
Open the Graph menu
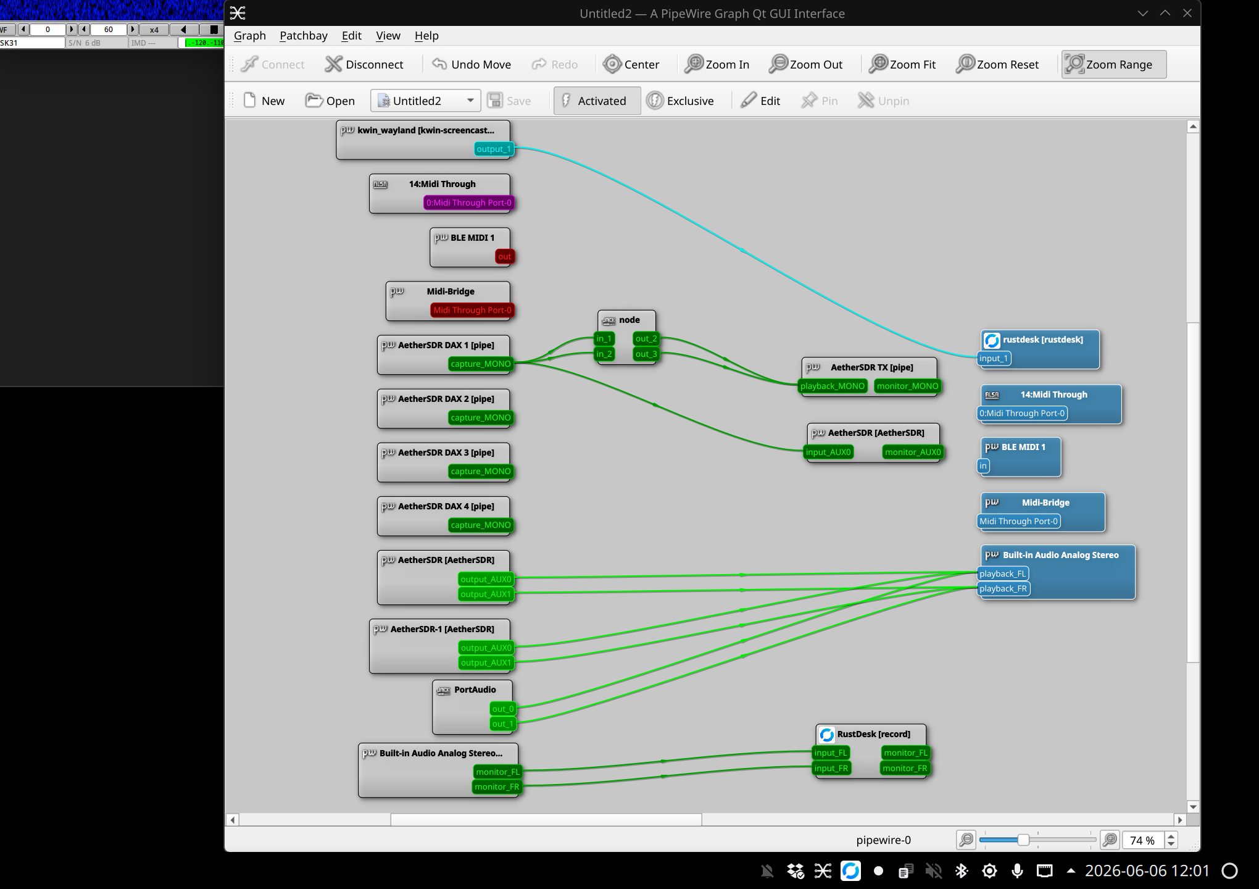pos(250,36)
